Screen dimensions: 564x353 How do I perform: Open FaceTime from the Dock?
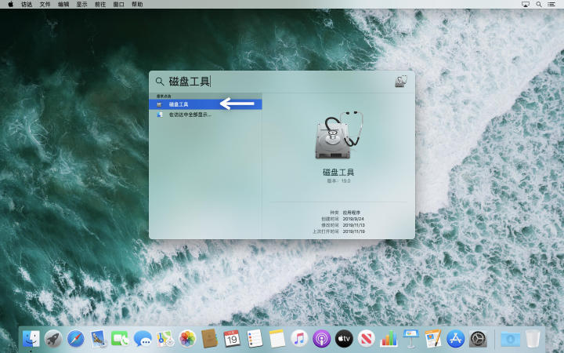(120, 339)
